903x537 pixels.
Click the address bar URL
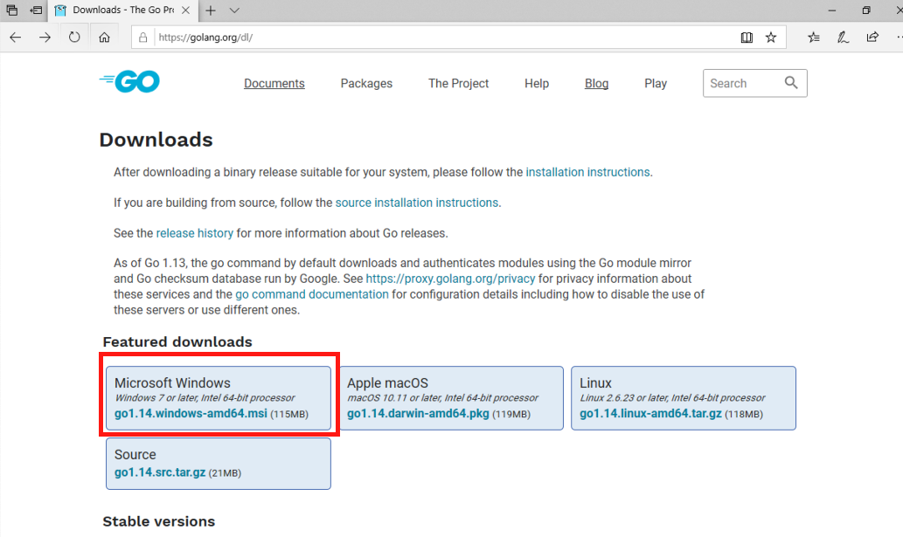(x=205, y=38)
